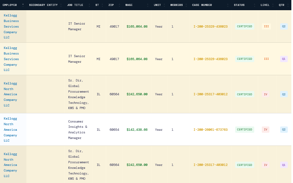Select ZIP 49017 in the Q2 row

(114, 27)
